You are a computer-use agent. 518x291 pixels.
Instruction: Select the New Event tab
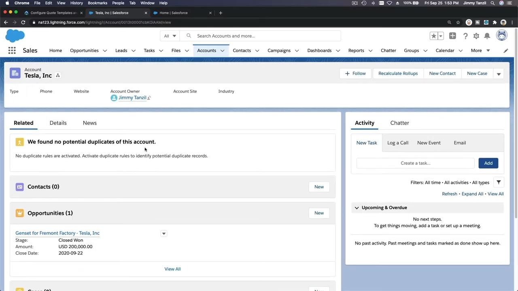pyautogui.click(x=429, y=143)
